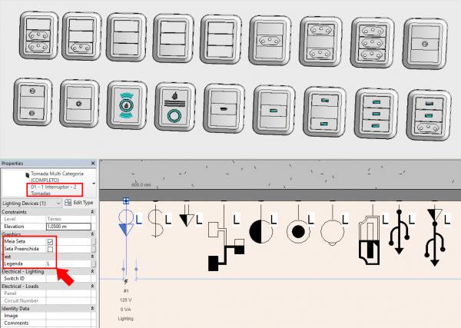Select the plate with two switches and bottom outlet
461x328 pixels.
point(81,36)
